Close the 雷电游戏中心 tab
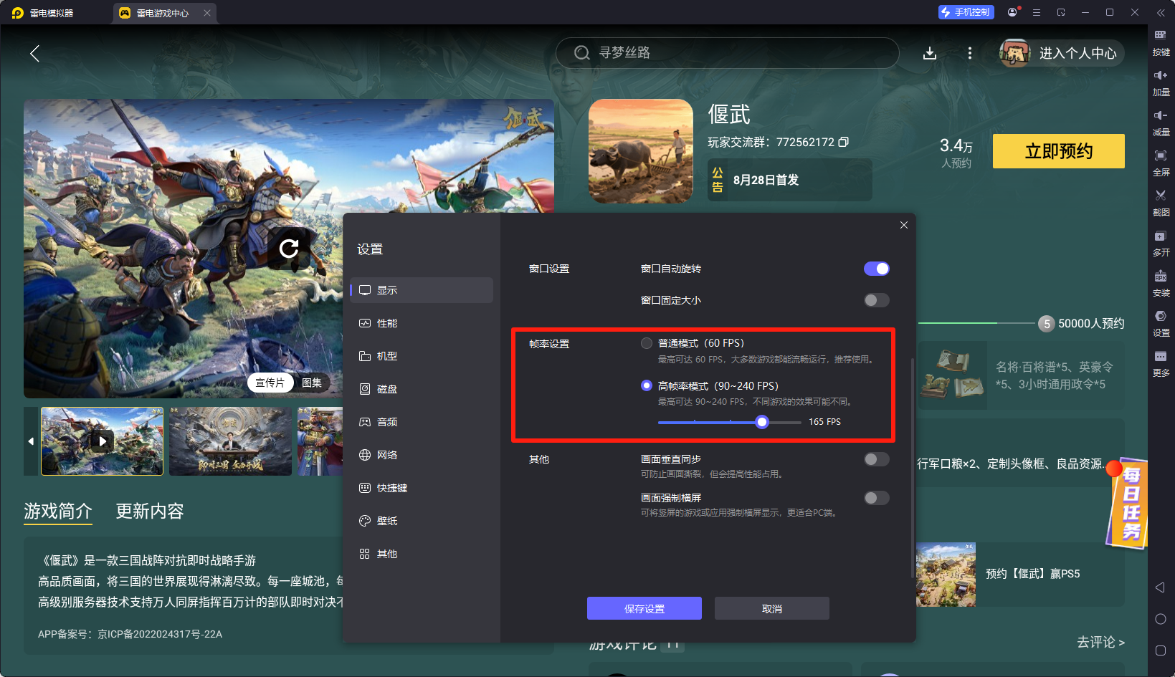 point(207,13)
